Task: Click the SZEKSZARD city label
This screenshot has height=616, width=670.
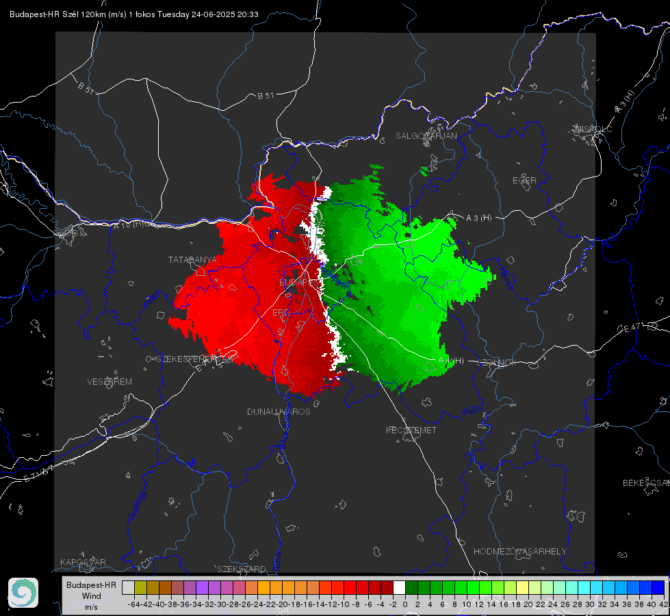Action: pos(242,569)
